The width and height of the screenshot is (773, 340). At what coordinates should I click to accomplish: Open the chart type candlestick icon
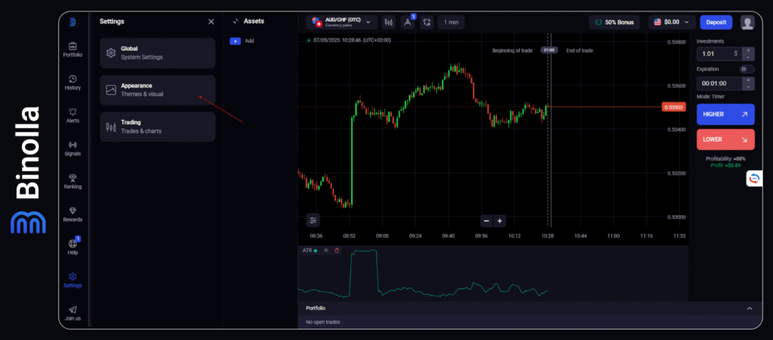pos(389,23)
